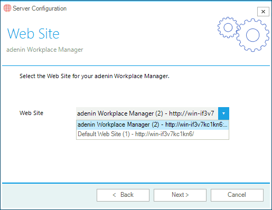This screenshot has height=210, width=272.
Task: Click the large 'Web Site' heading
Action: (x=33, y=34)
